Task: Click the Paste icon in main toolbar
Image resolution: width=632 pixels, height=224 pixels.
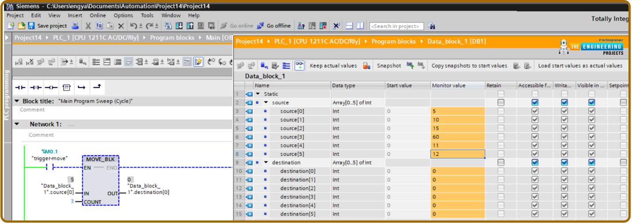Action: [110, 26]
